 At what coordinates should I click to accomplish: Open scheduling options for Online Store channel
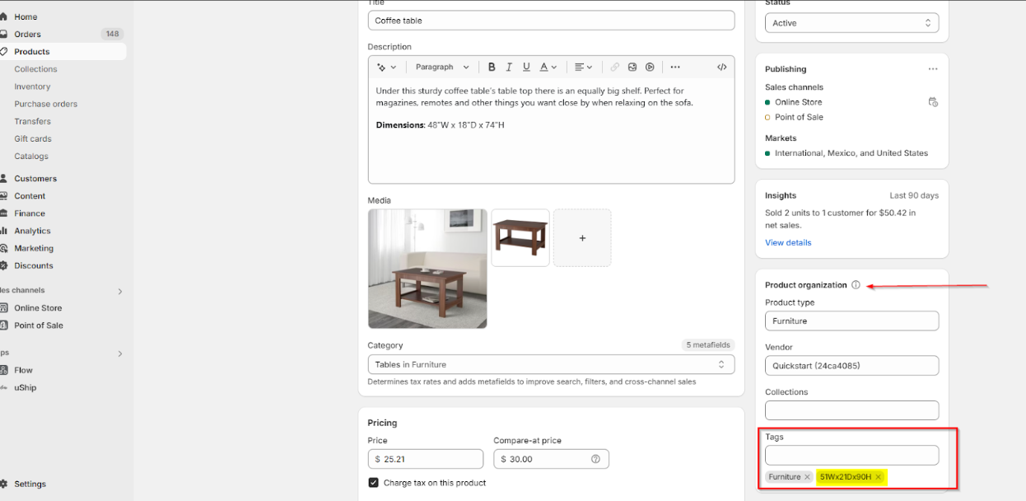933,102
